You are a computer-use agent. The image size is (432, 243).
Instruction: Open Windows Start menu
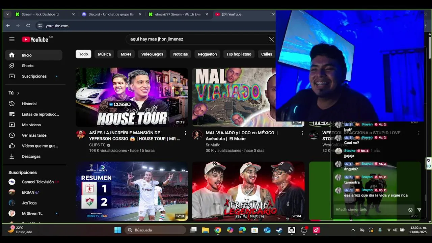117,230
